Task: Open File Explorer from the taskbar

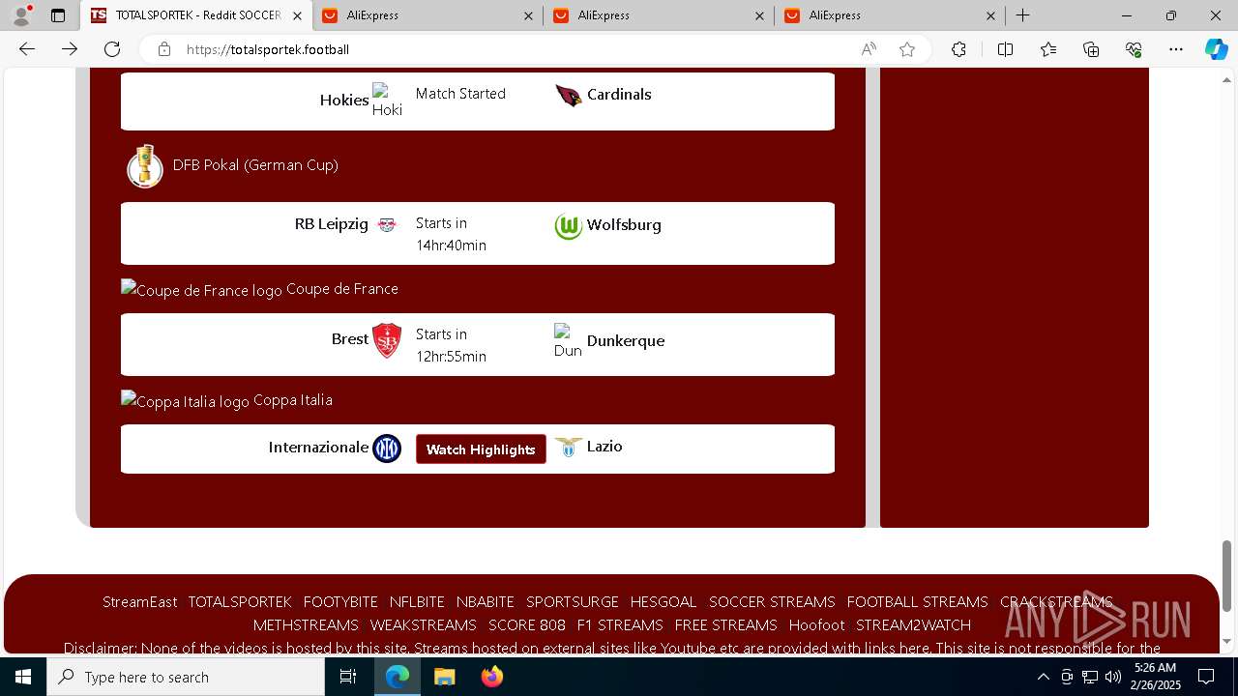Action: (444, 677)
